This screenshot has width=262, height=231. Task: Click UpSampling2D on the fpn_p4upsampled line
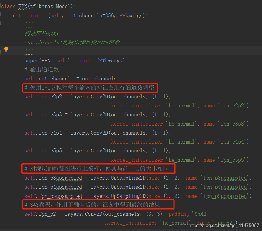click(x=128, y=187)
